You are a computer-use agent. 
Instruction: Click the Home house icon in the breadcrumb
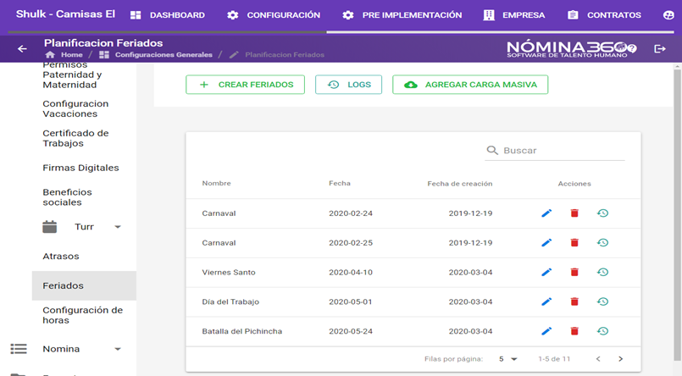(x=50, y=55)
